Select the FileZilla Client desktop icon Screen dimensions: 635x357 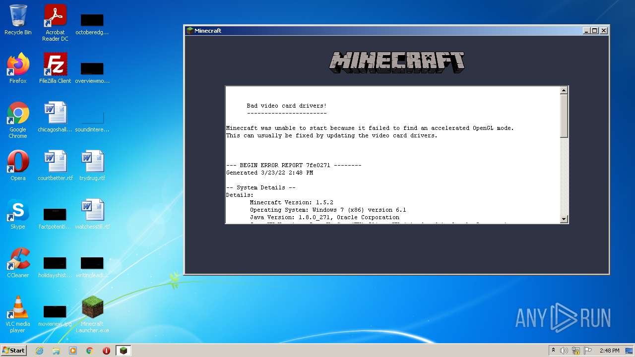pos(55,68)
